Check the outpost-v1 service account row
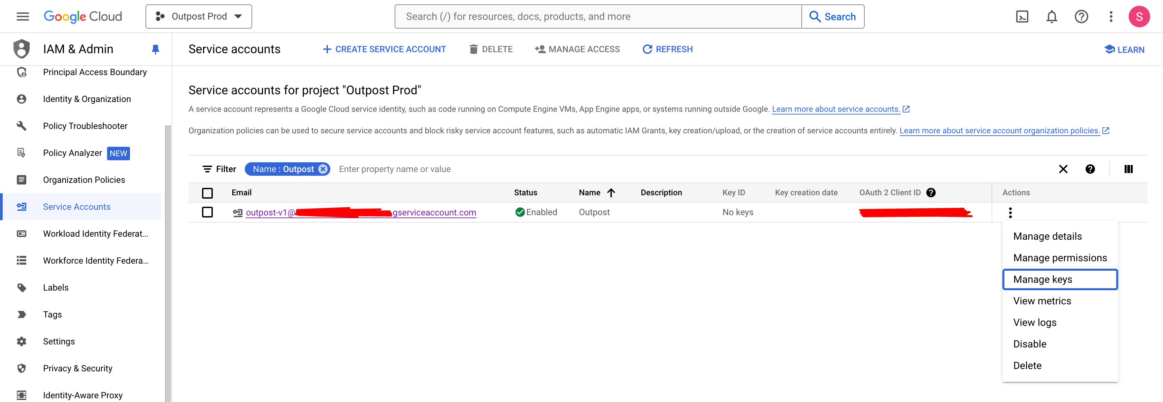The image size is (1163, 402). pyautogui.click(x=207, y=212)
